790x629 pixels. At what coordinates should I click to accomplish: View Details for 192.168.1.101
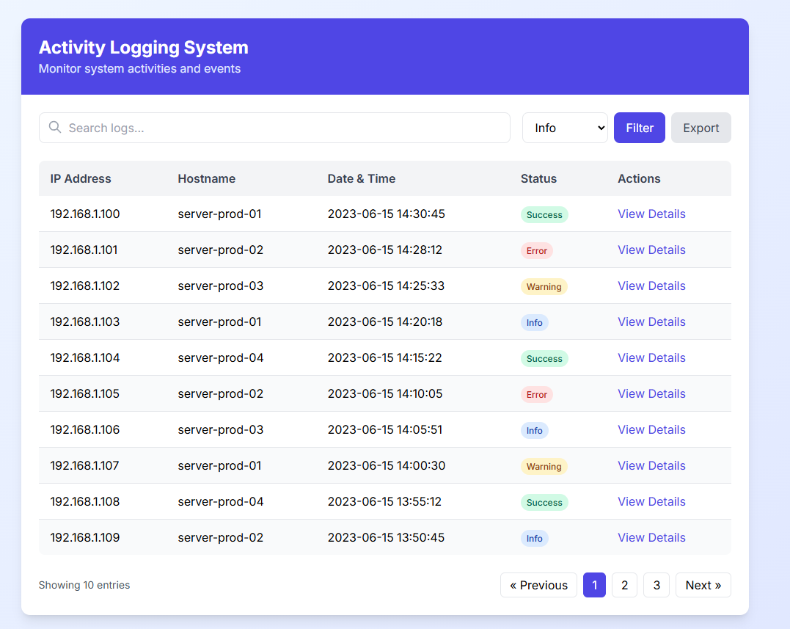tap(651, 250)
